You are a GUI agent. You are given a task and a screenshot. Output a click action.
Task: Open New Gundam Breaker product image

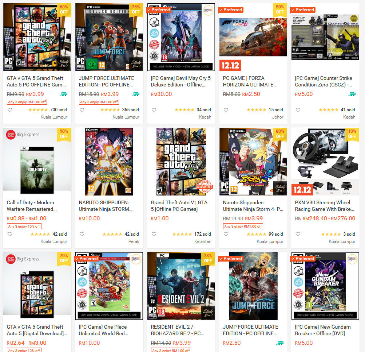325,286
